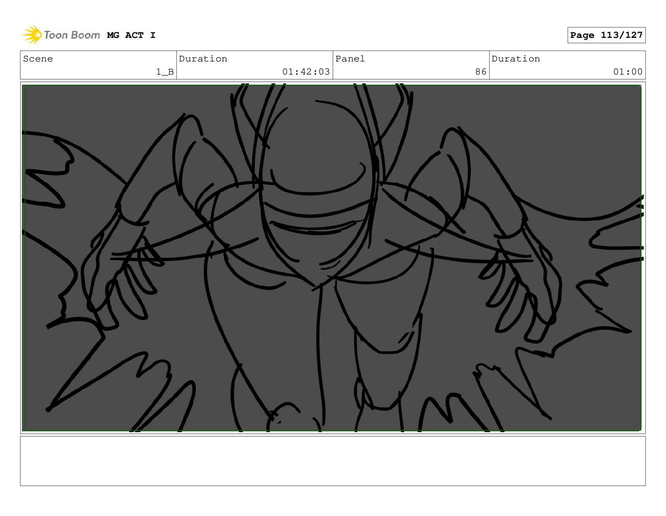Click the empty notes box below the panel
Viewport: 666px width, 516px height.
(x=333, y=461)
